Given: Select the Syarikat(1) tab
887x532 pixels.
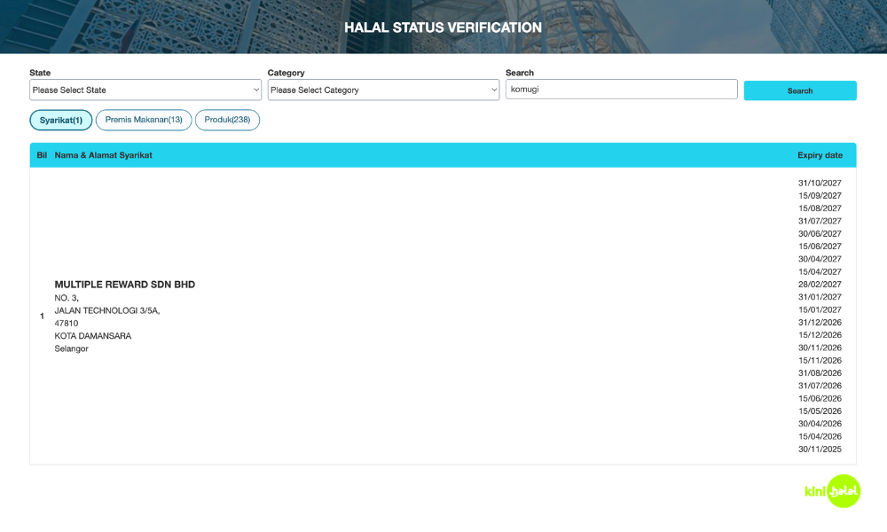Looking at the screenshot, I should click(61, 120).
